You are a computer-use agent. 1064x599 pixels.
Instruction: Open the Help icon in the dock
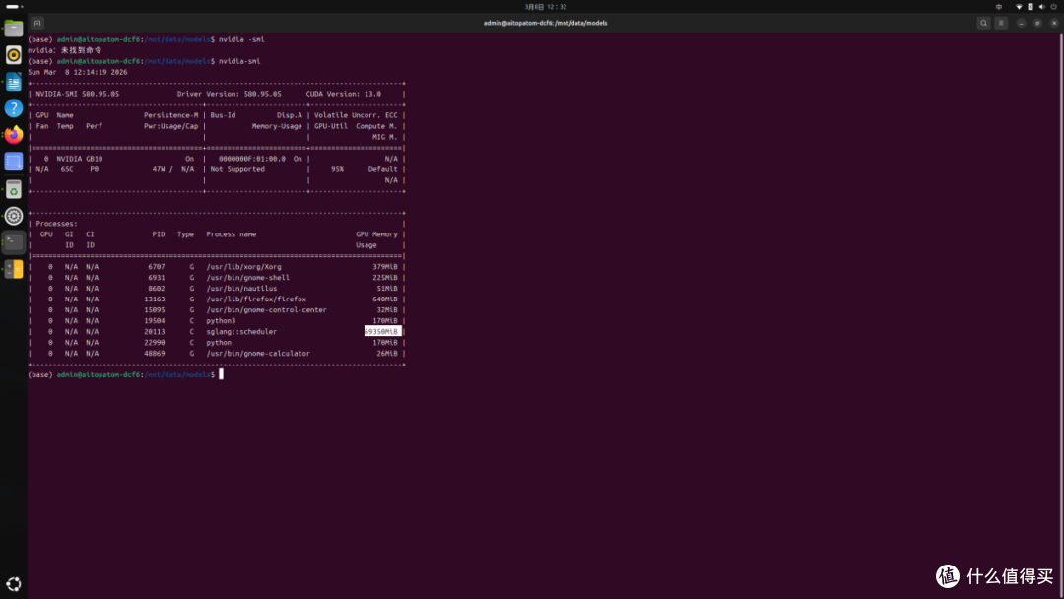coord(14,108)
